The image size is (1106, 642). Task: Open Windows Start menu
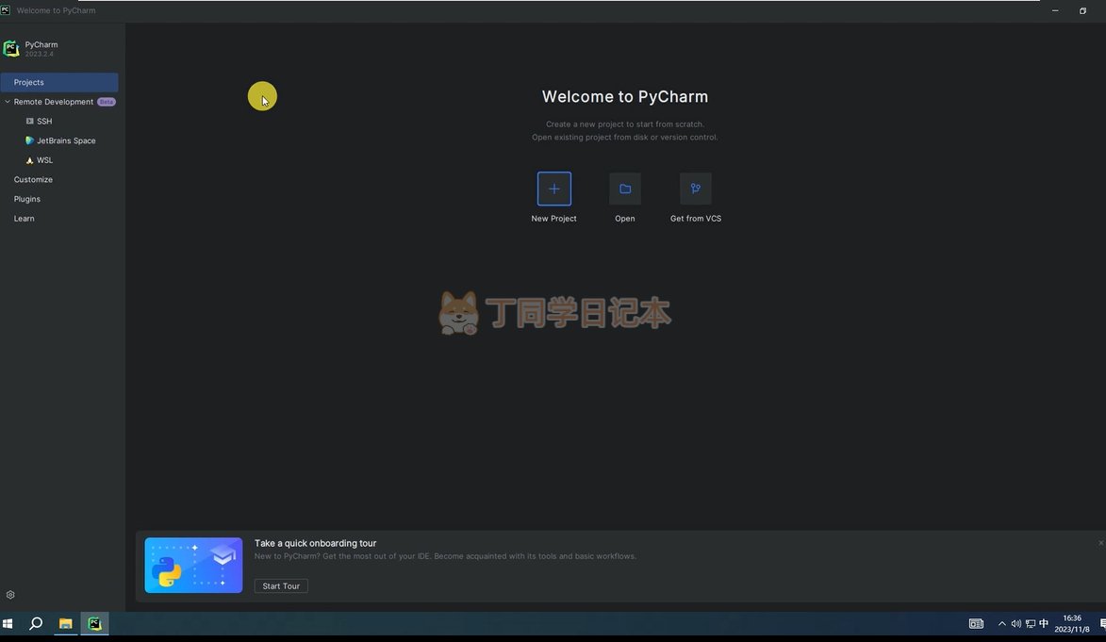coord(8,623)
